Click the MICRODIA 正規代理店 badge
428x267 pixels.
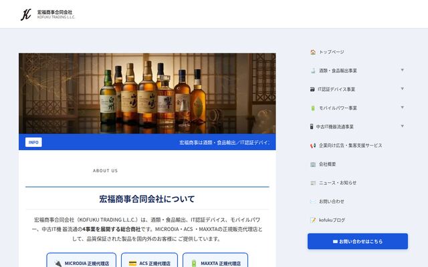click(82, 261)
